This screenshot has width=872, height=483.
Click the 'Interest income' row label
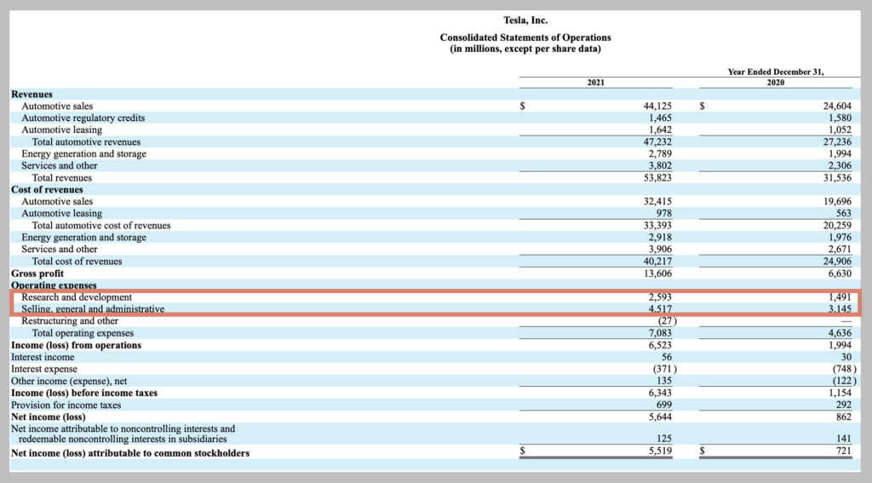(x=43, y=357)
